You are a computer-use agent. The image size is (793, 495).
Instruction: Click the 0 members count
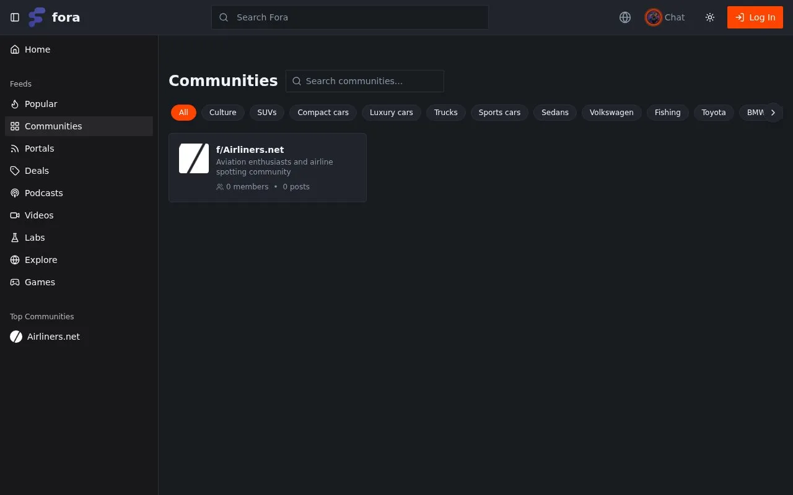(242, 187)
